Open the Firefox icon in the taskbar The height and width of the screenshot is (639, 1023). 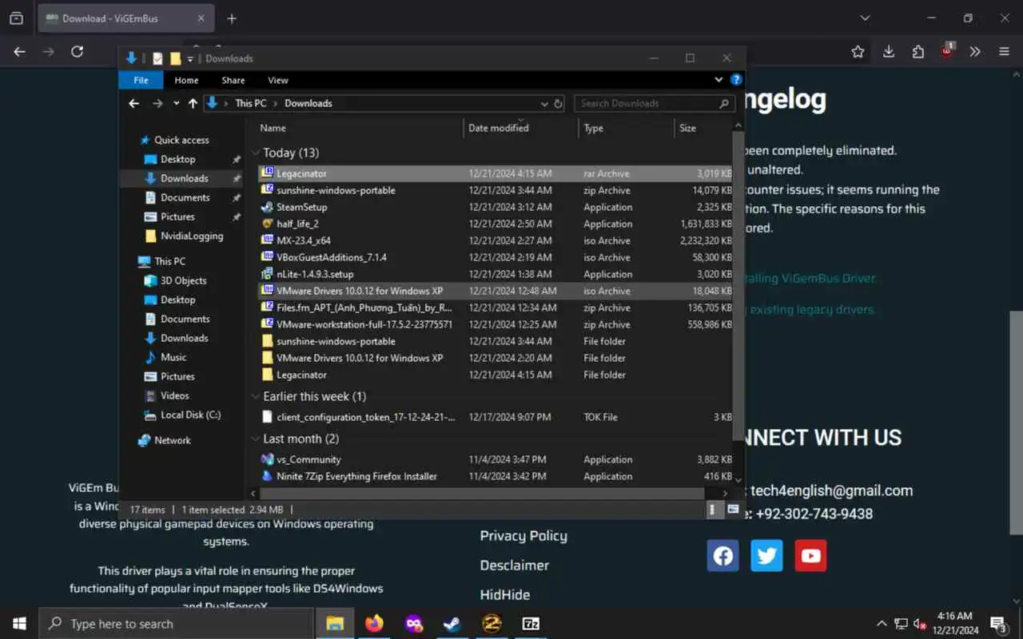click(374, 624)
